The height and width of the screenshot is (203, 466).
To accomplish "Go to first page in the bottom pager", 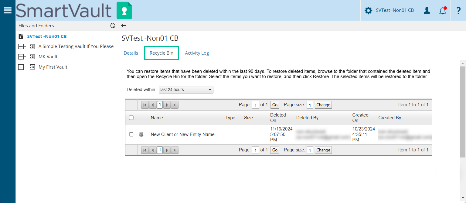I will pos(145,150).
